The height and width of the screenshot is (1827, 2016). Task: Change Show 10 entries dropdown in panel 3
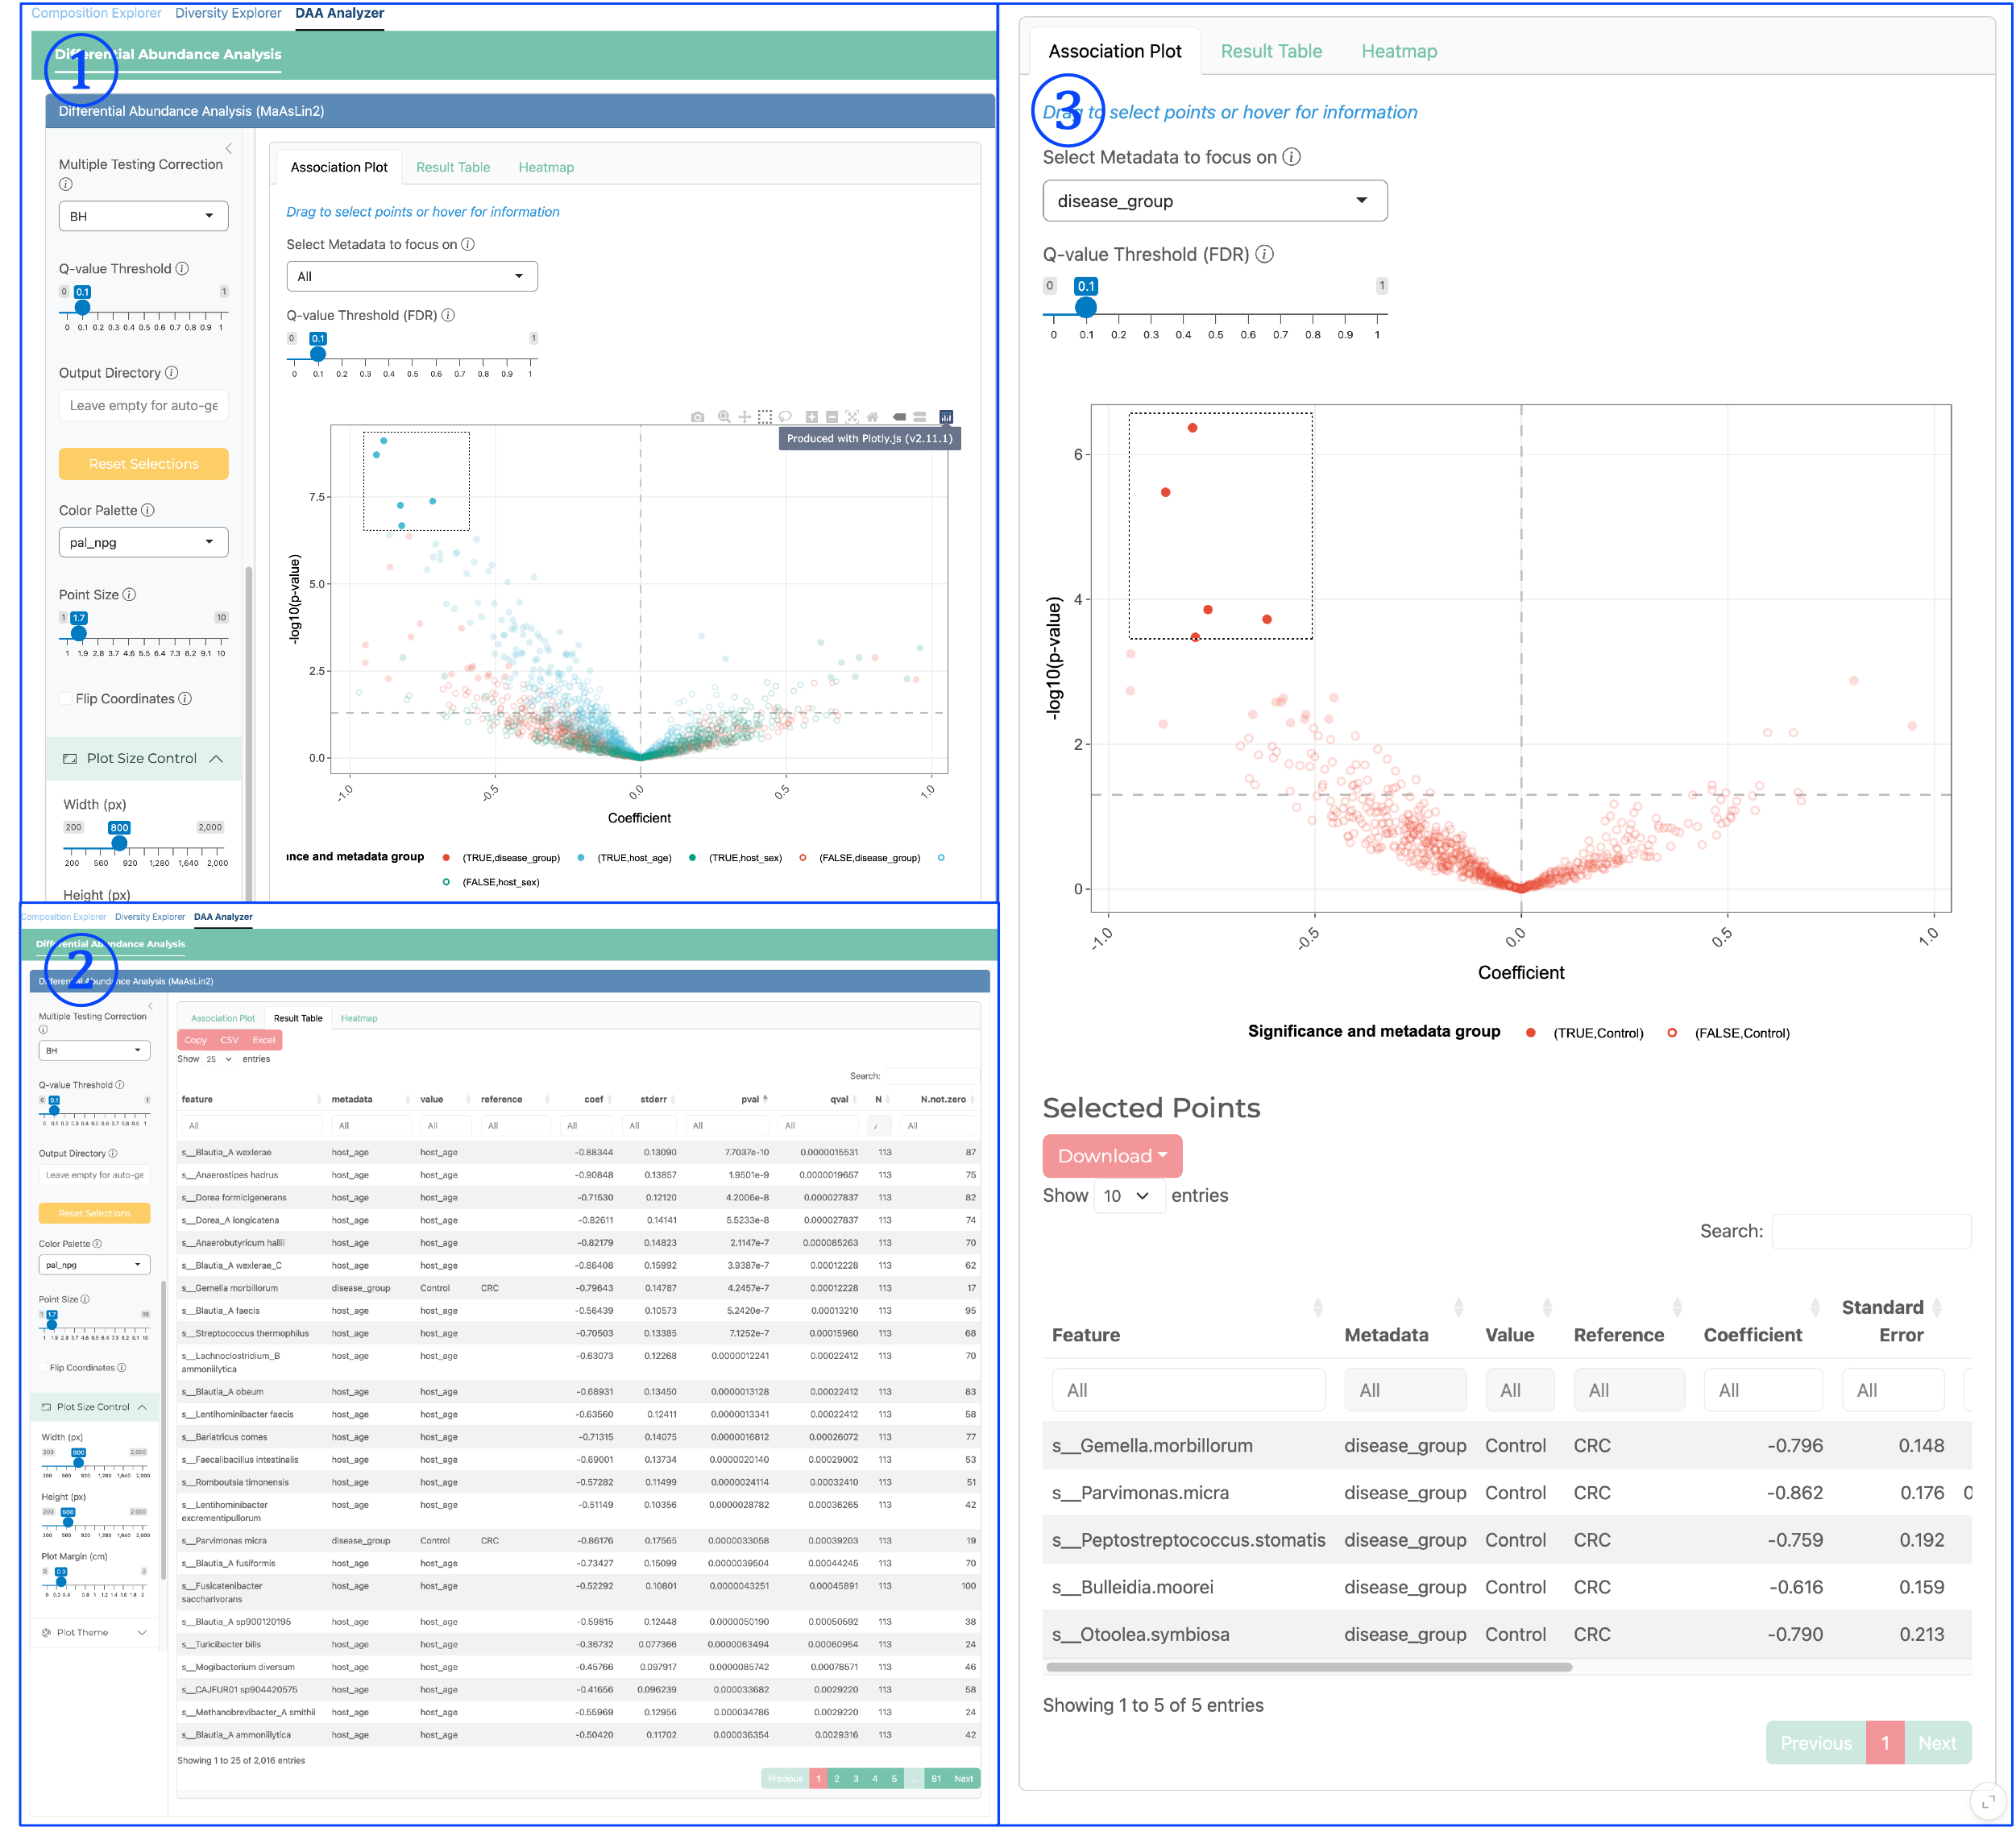1129,1196
